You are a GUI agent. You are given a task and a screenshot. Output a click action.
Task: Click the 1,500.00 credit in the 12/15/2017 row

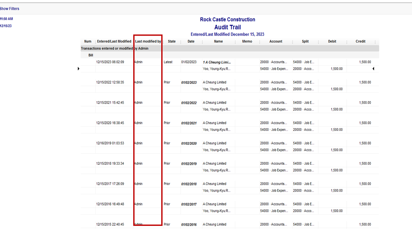pyautogui.click(x=365, y=184)
